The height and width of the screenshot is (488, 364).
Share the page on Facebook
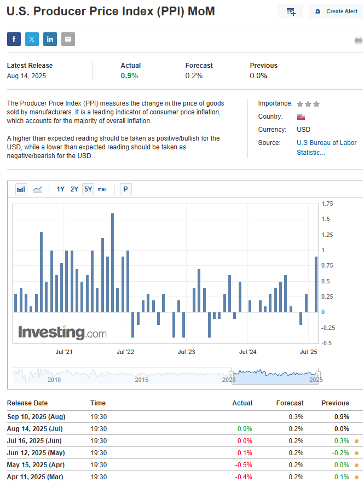point(14,39)
